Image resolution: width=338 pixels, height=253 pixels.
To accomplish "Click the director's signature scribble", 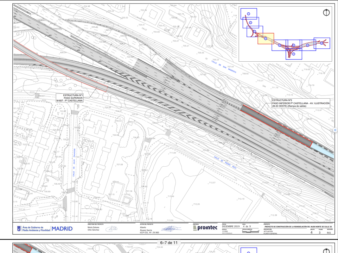I will pyautogui.click(x=112, y=228).
